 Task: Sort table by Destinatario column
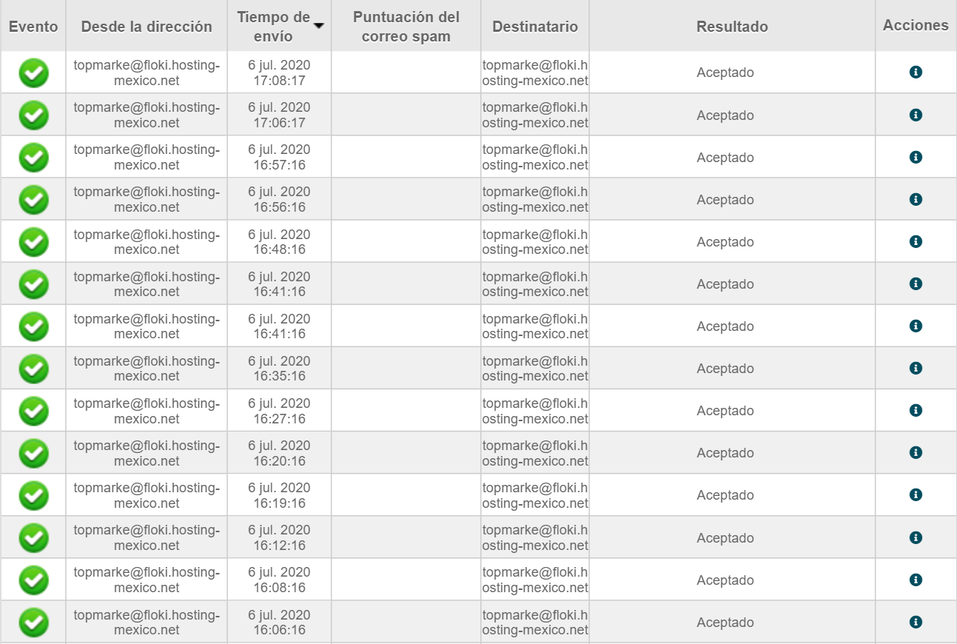(535, 27)
